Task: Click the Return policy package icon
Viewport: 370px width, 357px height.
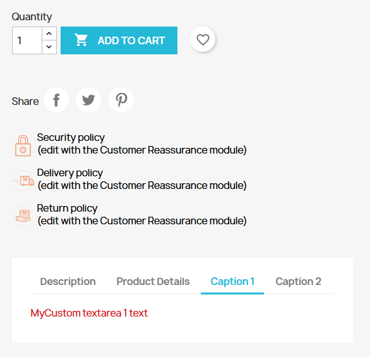Action: [x=23, y=216]
